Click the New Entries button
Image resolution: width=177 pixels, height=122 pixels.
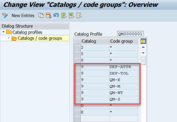[23, 16]
